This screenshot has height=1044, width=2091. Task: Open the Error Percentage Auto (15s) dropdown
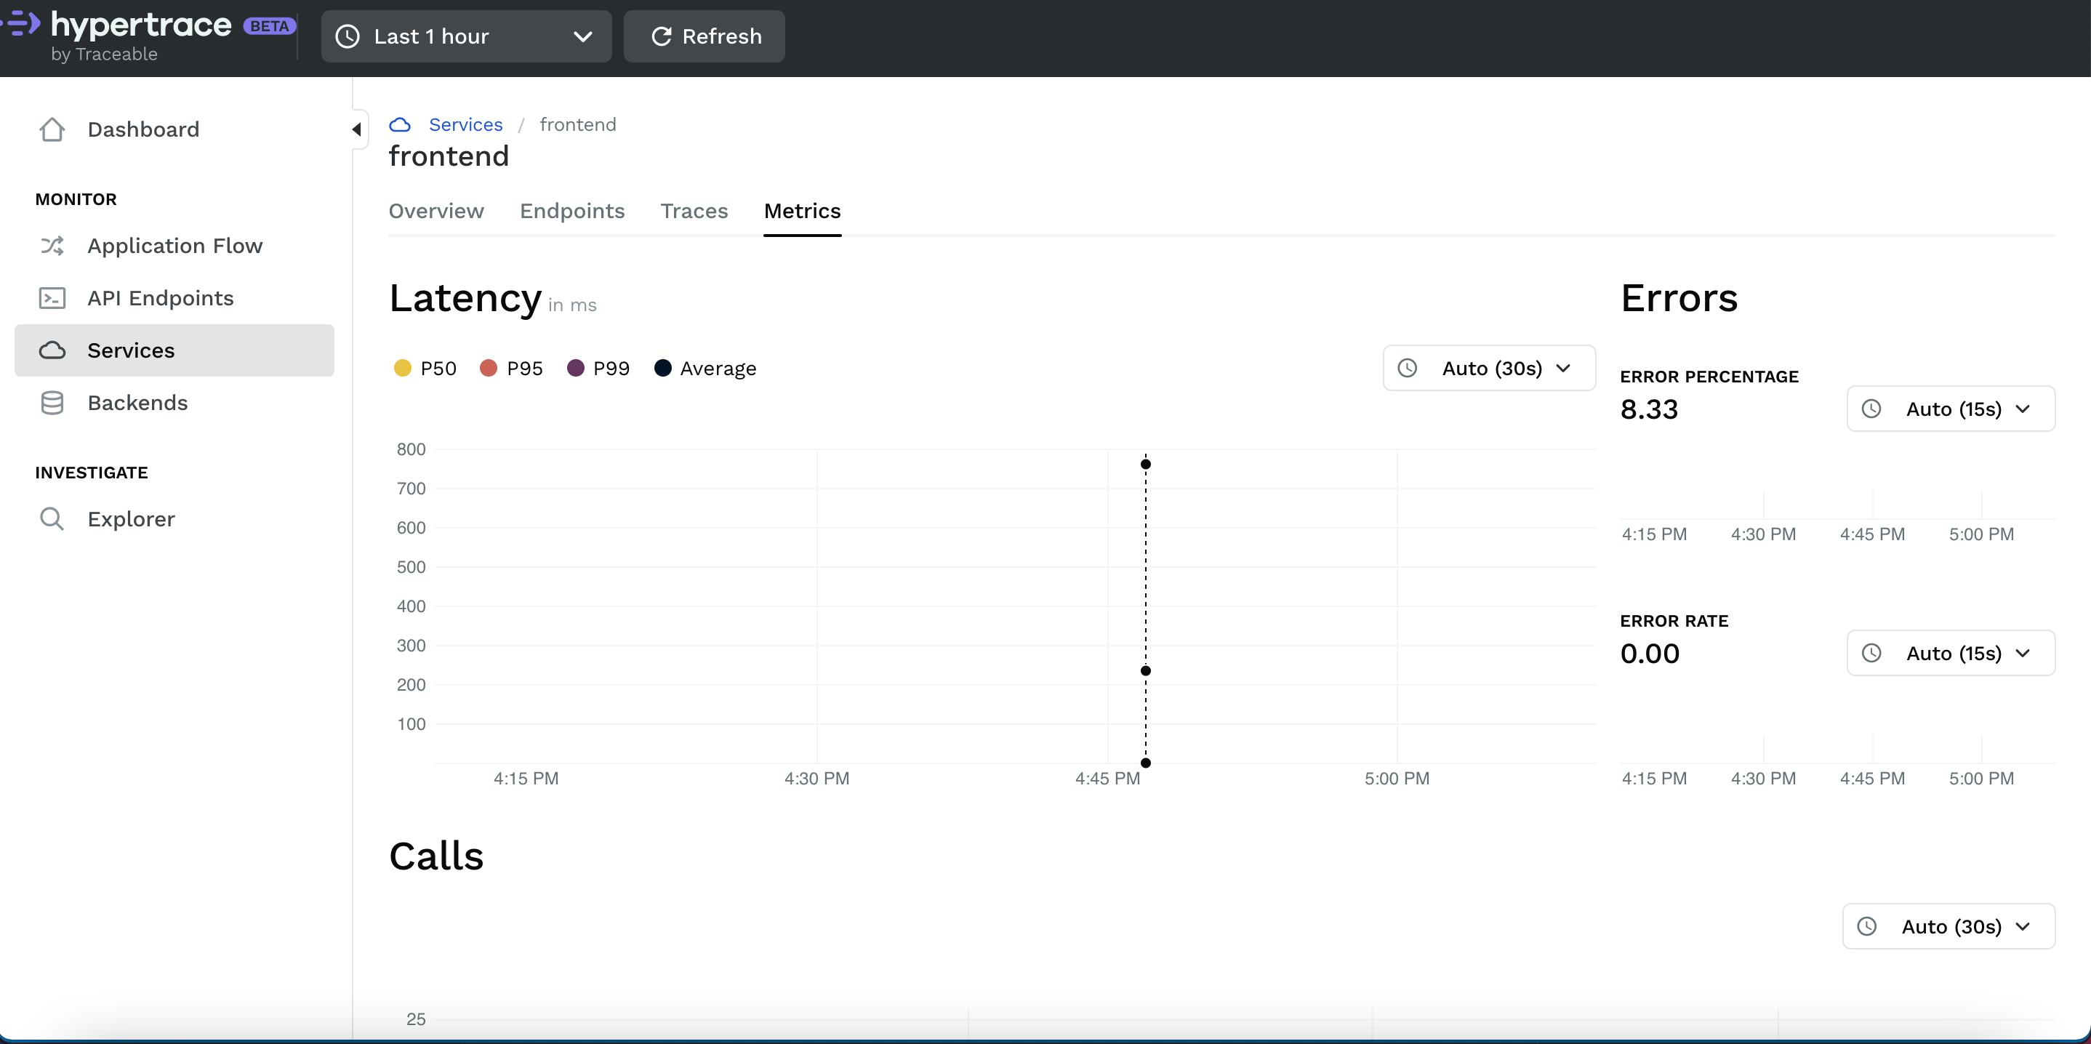point(1951,409)
